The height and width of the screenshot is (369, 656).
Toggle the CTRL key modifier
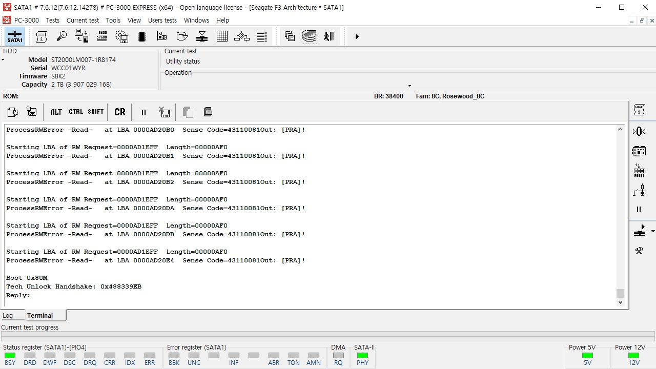[76, 112]
